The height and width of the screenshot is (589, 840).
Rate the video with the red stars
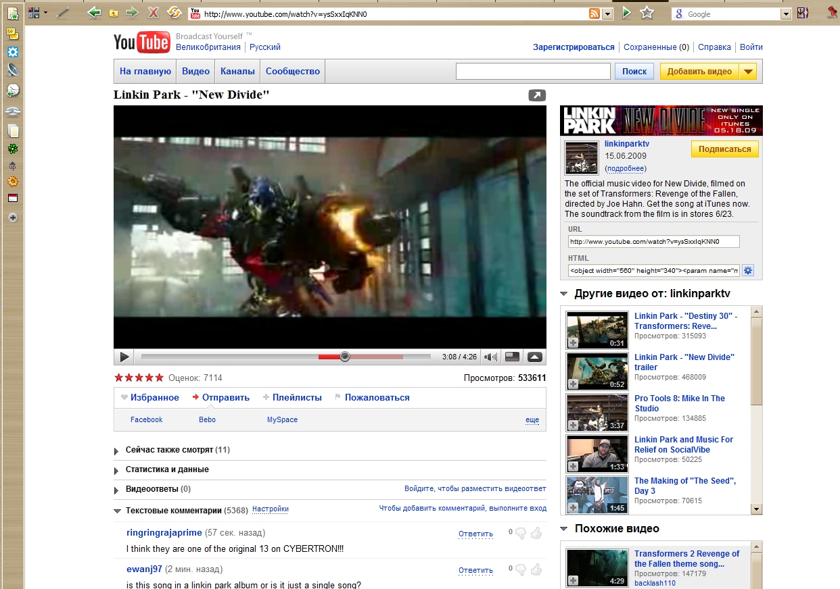pyautogui.click(x=139, y=378)
